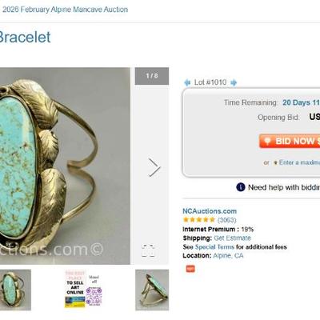Open the 2026 February Alpine Mancave Auction link
The height and width of the screenshot is (320, 320).
pyautogui.click(x=65, y=10)
